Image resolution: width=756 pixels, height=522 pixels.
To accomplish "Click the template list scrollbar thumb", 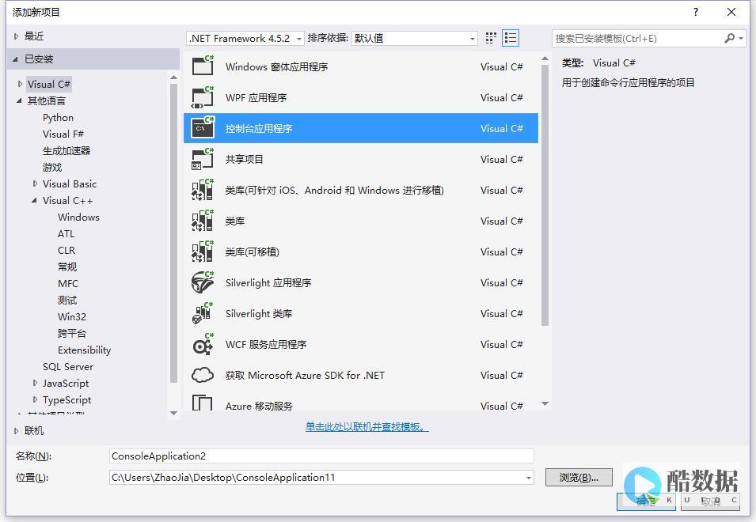I will point(545,195).
